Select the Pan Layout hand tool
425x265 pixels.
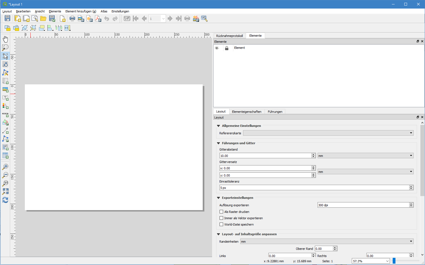[x=5, y=39]
